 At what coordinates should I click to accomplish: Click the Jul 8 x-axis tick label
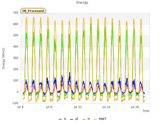pos(49,107)
